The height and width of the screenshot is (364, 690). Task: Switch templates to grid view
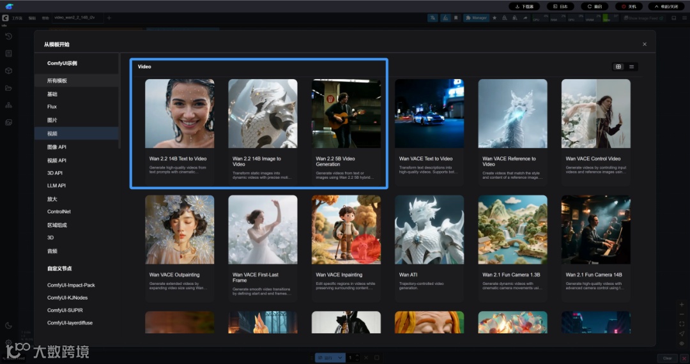618,67
